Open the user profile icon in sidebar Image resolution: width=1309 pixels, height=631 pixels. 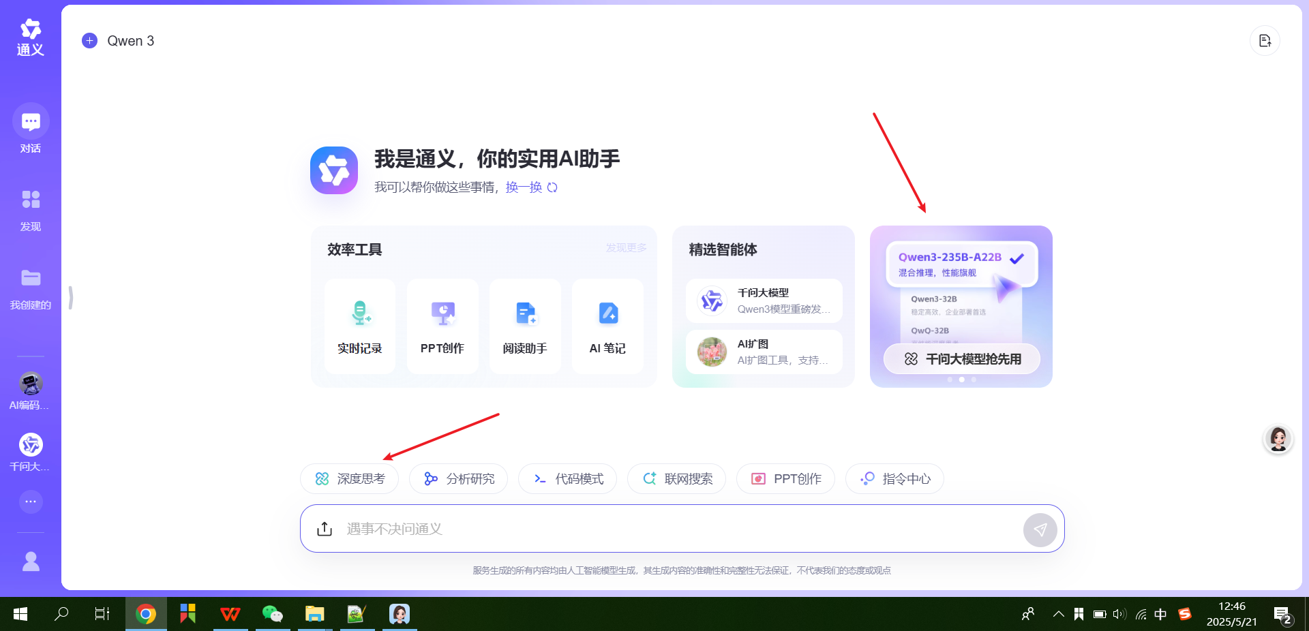coord(31,561)
